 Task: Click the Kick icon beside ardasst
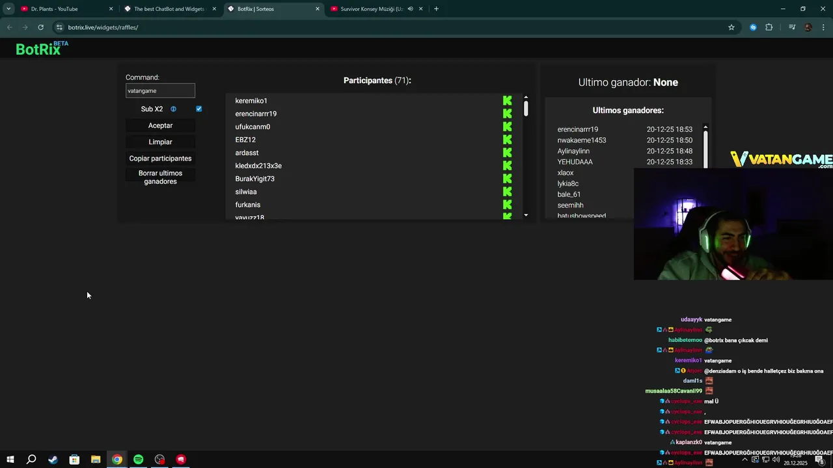pyautogui.click(x=507, y=153)
